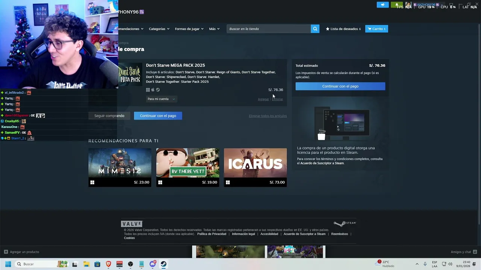The width and height of the screenshot is (481, 270).
Task: Focus the Buscar en la tienda field
Action: click(269, 29)
